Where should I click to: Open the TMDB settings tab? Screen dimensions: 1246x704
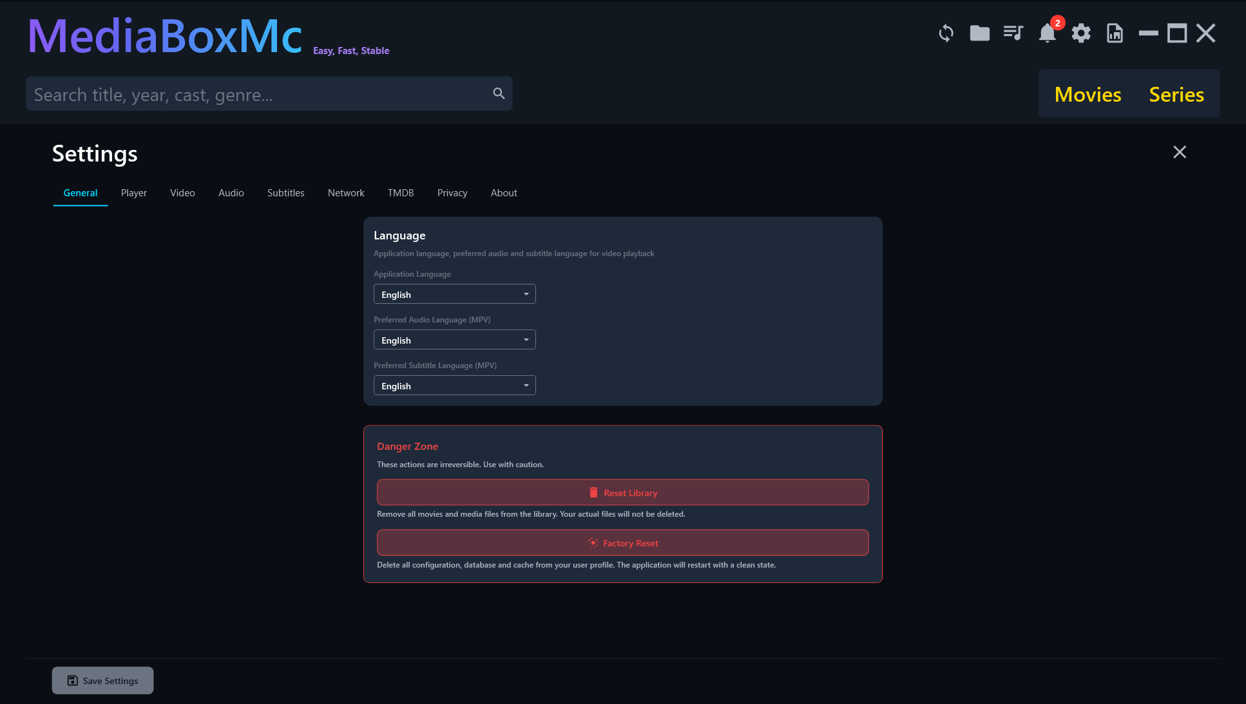pos(400,193)
